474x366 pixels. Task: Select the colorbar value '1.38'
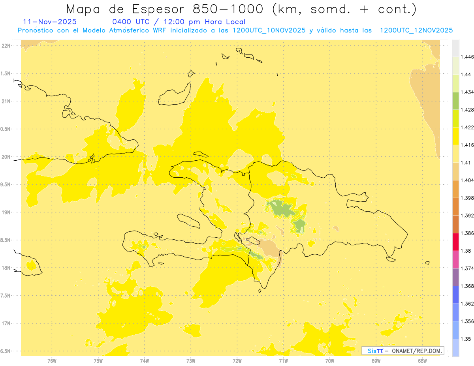click(x=466, y=251)
